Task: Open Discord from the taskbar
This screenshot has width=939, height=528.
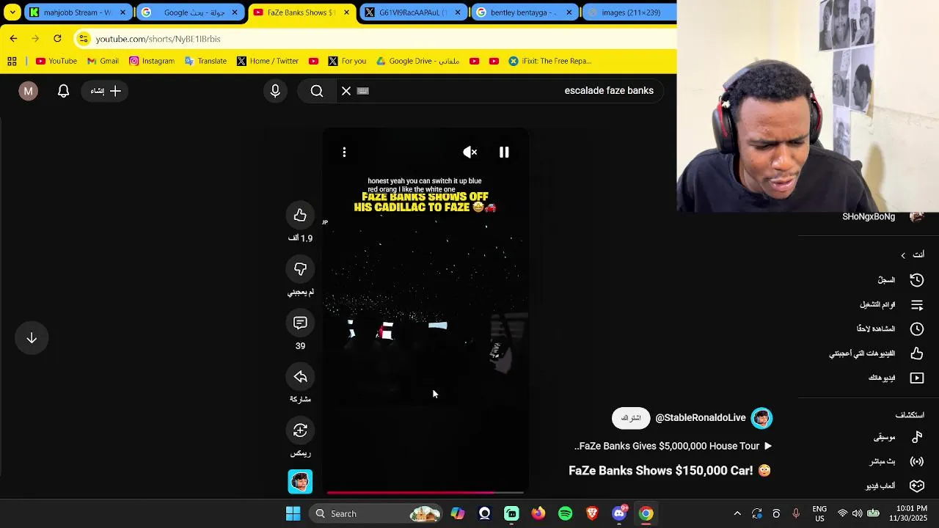Action: pyautogui.click(x=619, y=513)
